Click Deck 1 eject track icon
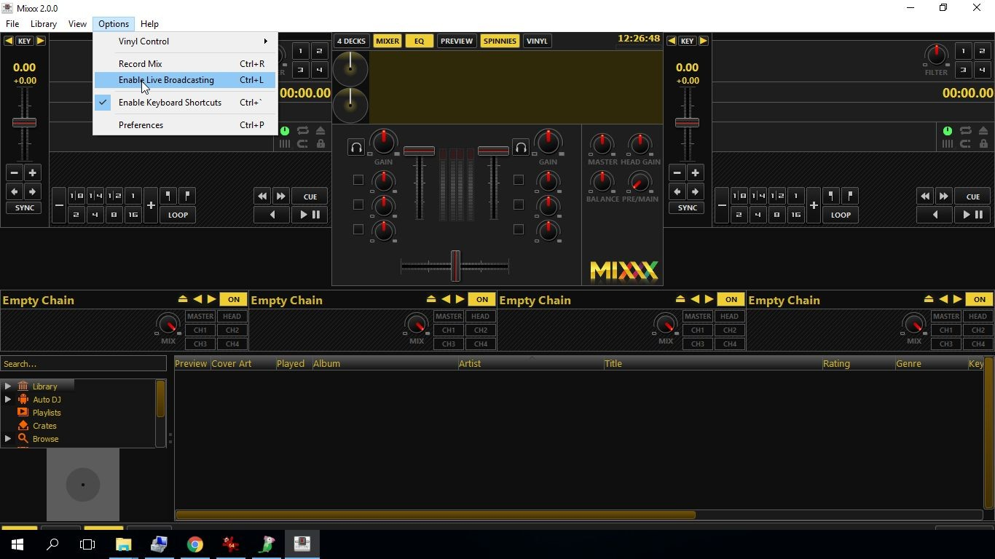Viewport: 995px width, 559px height. pos(320,131)
